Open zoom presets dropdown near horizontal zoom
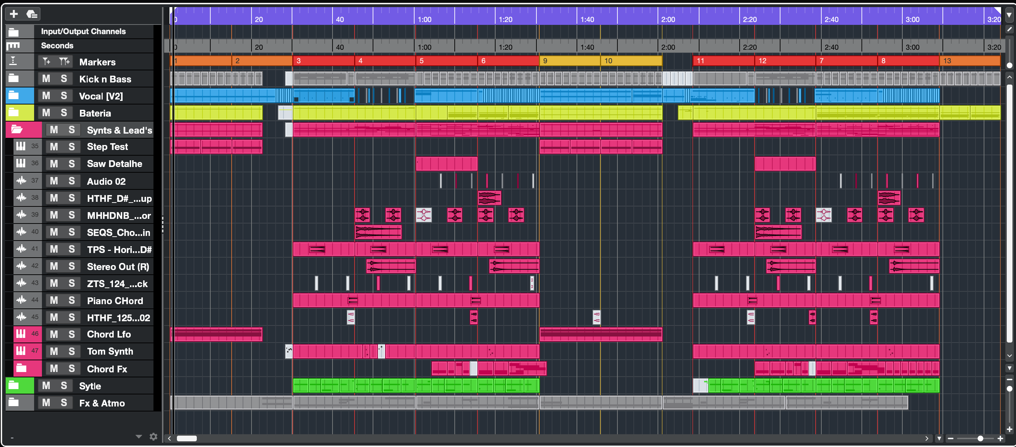 coord(939,438)
